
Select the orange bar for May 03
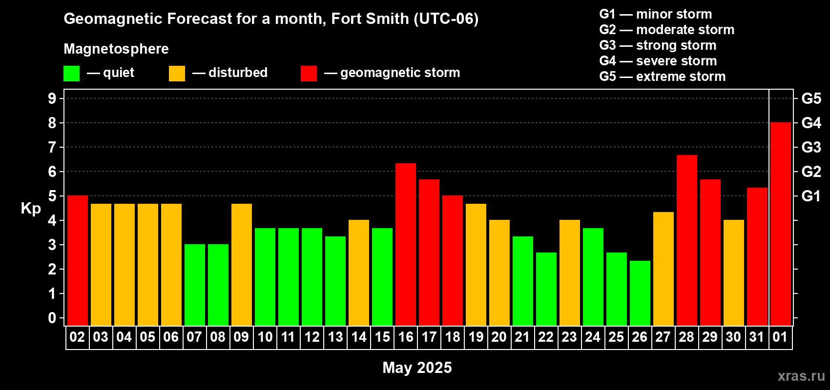click(101, 265)
